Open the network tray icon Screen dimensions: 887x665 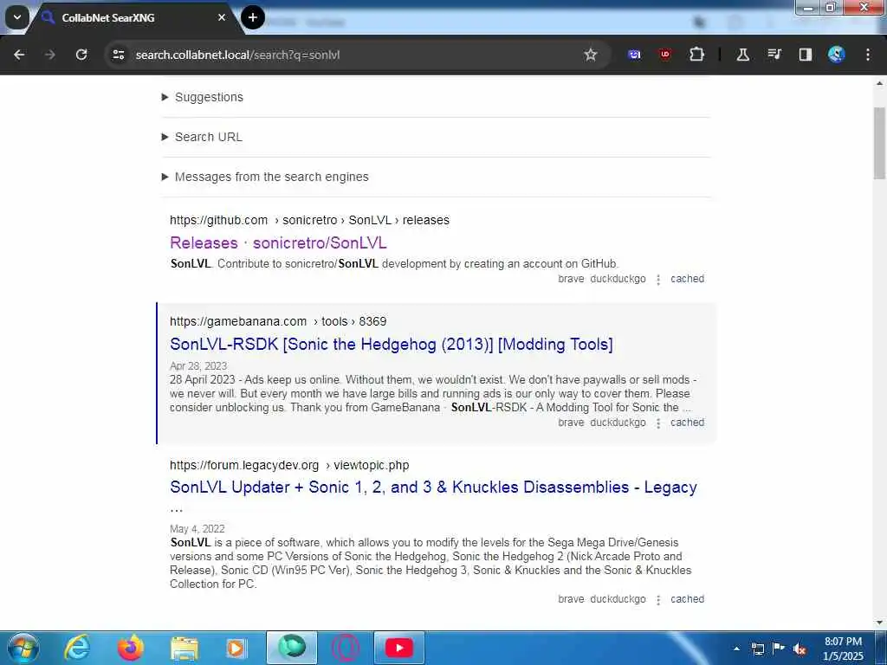758,649
